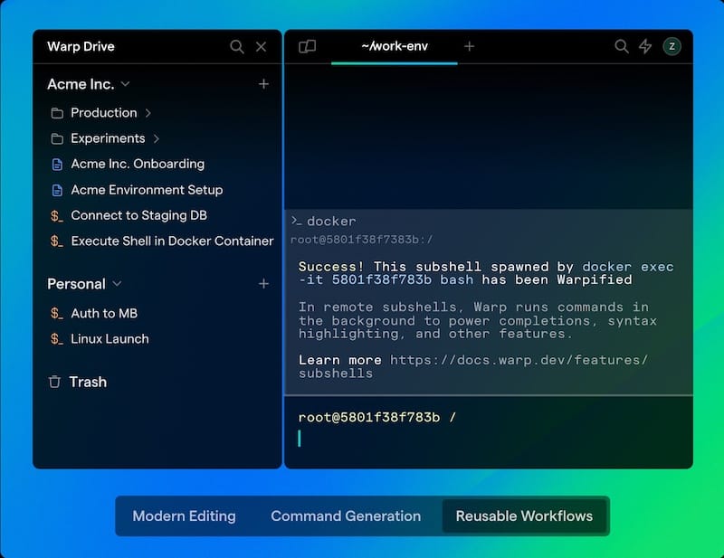Select the Linux Launch workflow
The image size is (724, 558).
[x=110, y=339]
